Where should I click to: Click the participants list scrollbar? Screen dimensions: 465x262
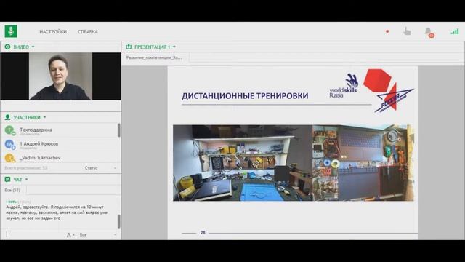119,130
